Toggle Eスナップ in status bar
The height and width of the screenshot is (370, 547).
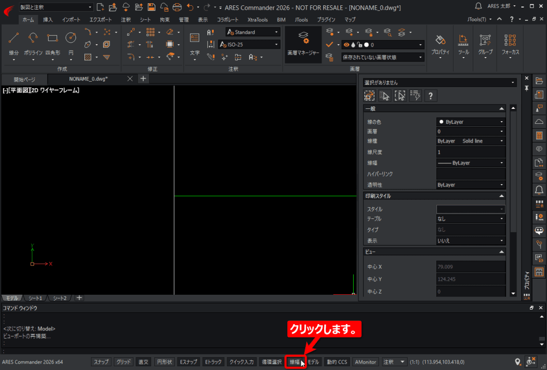[x=189, y=362]
